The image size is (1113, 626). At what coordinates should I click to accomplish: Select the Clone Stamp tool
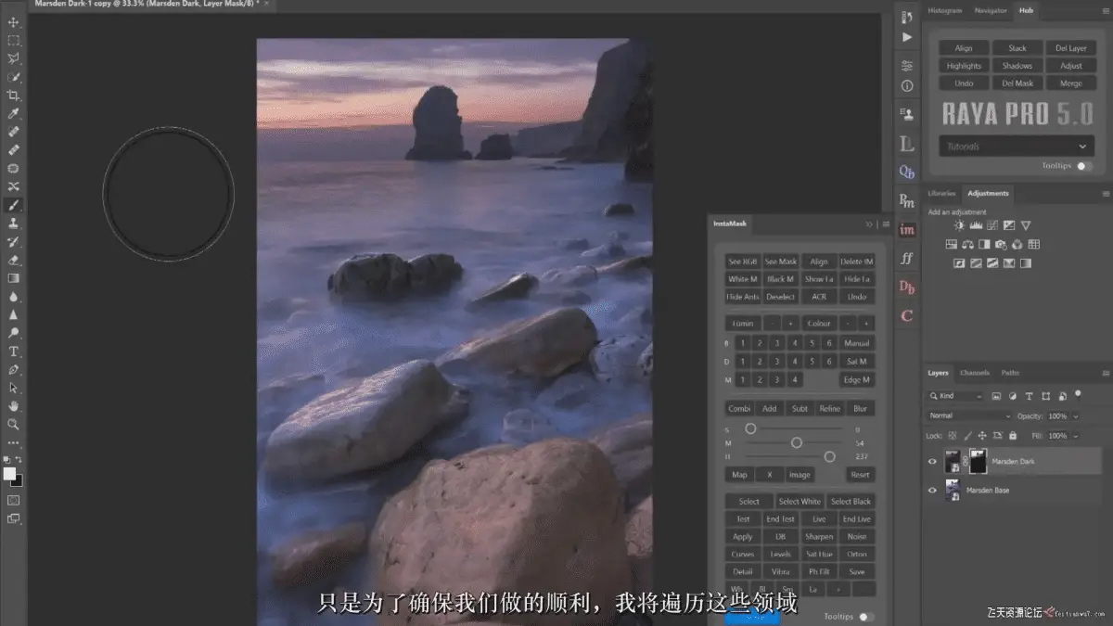coord(14,224)
